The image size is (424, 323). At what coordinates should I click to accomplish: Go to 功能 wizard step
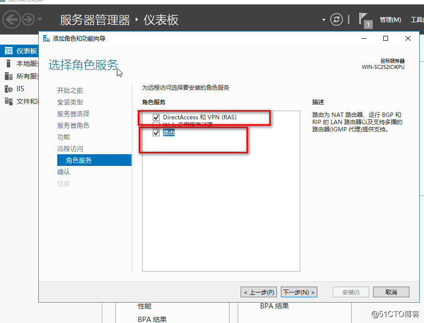click(64, 137)
